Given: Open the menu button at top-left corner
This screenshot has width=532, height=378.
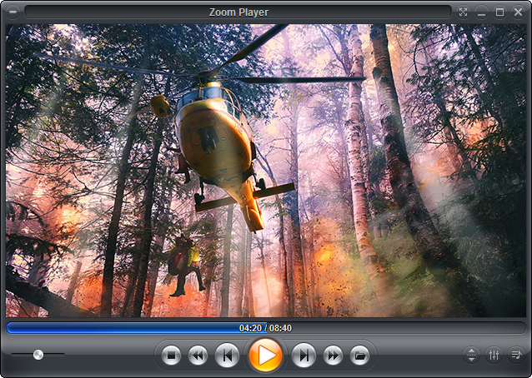Looking at the screenshot, I should 13,12.
